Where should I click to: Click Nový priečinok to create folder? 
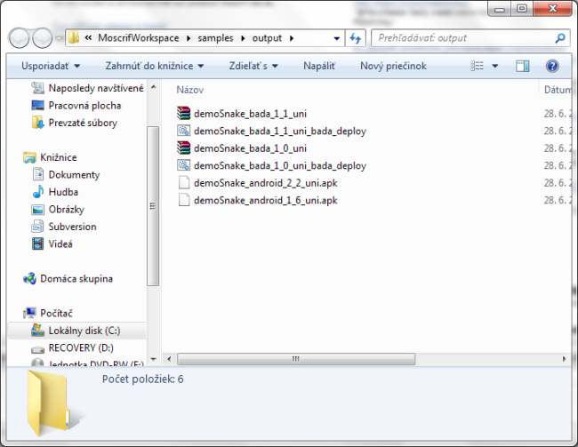click(x=393, y=66)
